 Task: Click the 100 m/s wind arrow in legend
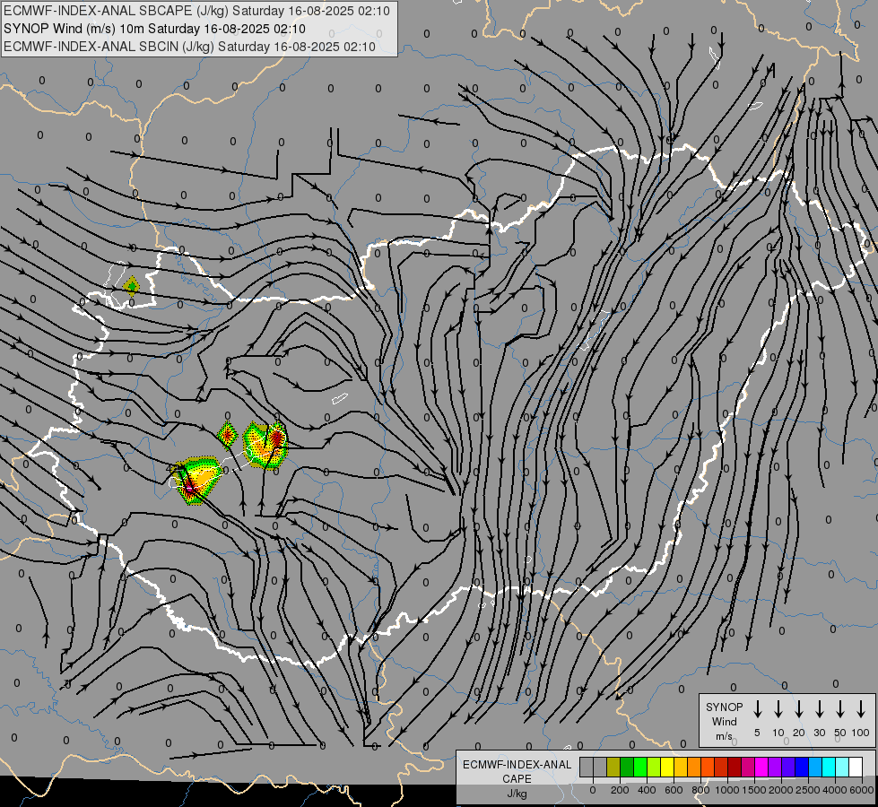[861, 708]
